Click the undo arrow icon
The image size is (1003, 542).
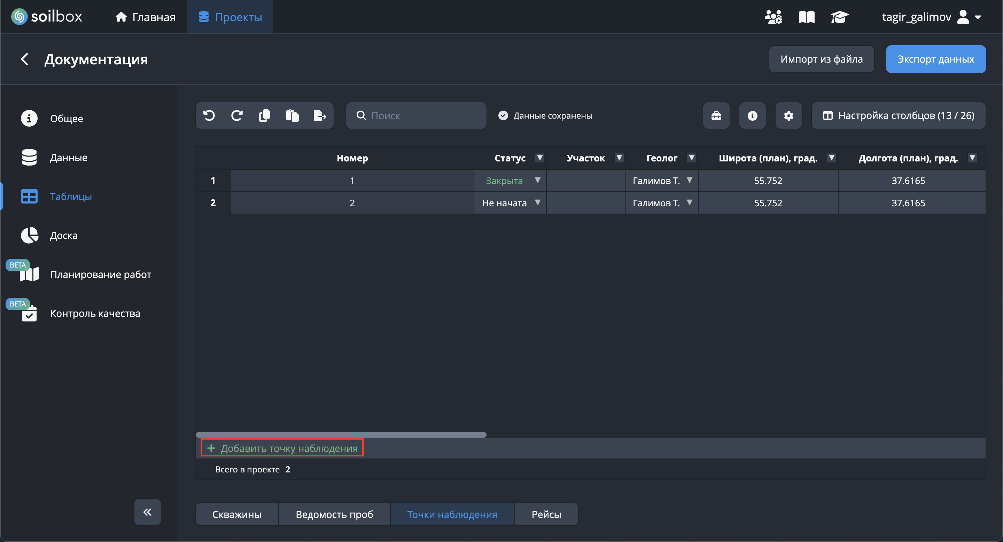[209, 115]
